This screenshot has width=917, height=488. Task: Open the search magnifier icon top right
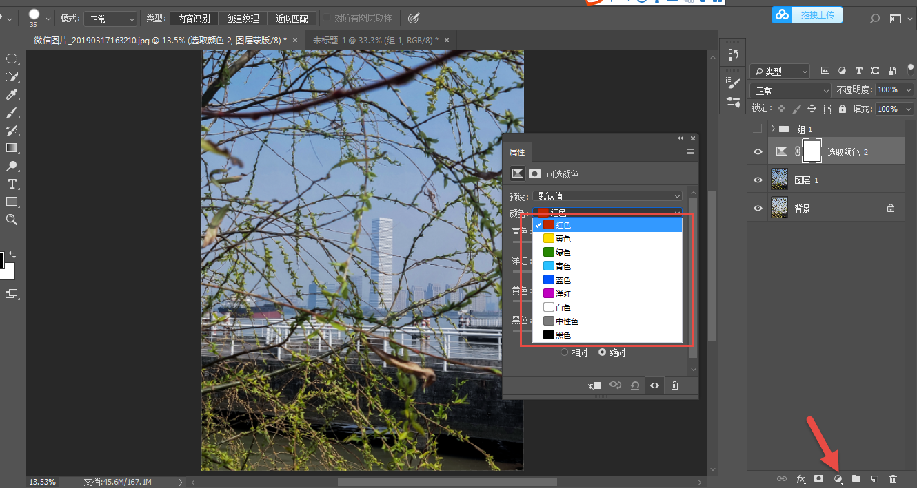875,19
